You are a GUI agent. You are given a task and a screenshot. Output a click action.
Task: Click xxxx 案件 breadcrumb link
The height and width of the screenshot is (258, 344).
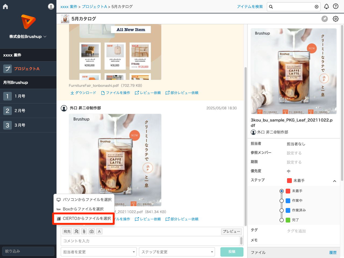(x=69, y=7)
